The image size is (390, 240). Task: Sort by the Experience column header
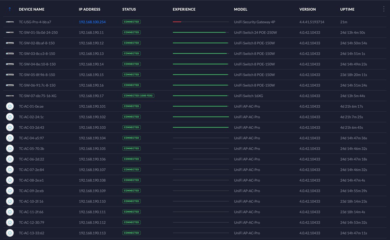pos(184,9)
